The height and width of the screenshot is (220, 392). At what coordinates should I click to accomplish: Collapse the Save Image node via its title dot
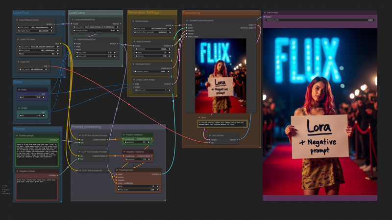click(x=265, y=13)
